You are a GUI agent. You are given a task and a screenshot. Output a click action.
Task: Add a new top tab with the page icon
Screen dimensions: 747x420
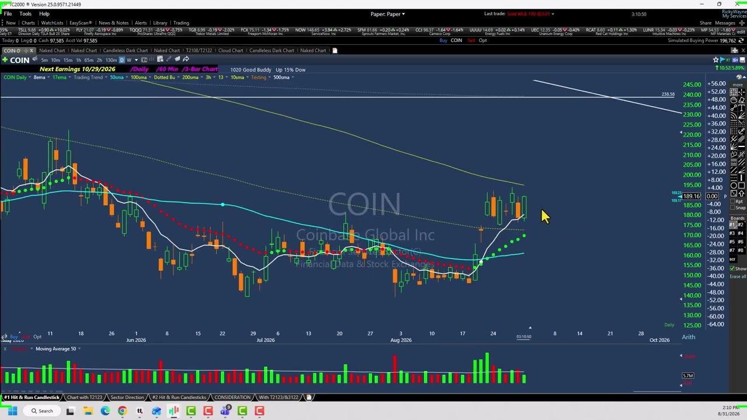(x=334, y=50)
